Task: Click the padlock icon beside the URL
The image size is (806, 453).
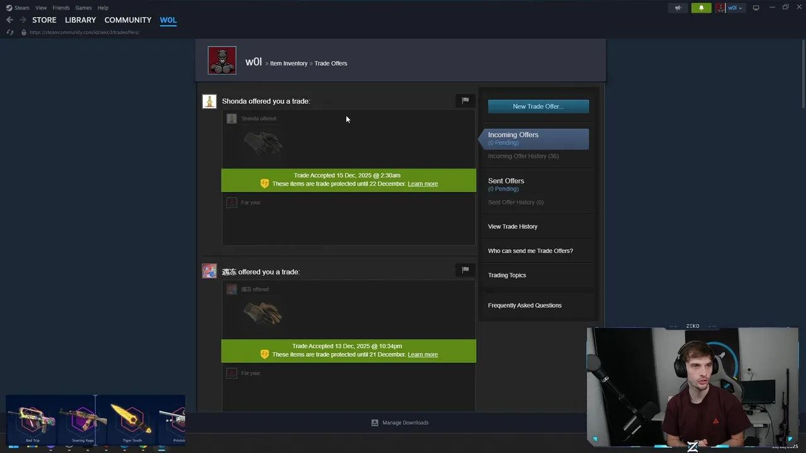Action: (x=24, y=32)
